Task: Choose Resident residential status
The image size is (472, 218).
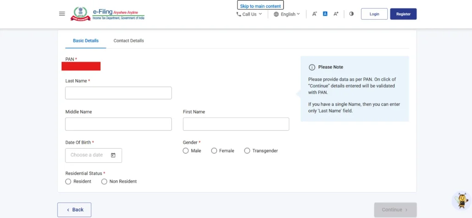Action: click(68, 181)
